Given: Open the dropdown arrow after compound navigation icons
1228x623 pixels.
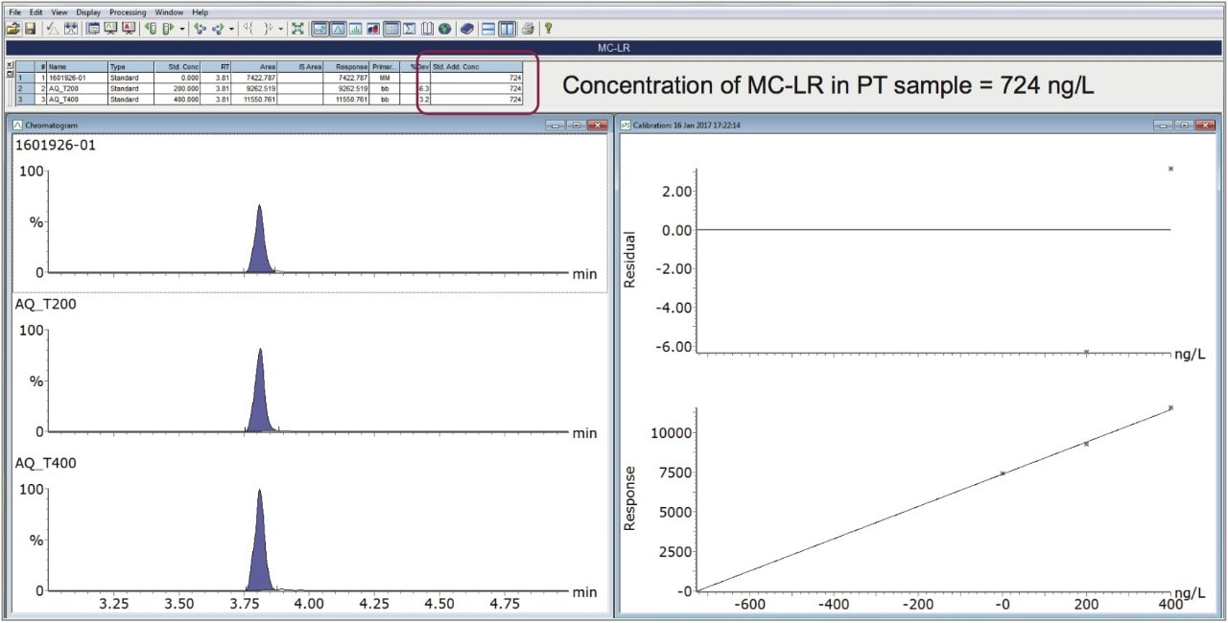Looking at the screenshot, I should click(231, 29).
